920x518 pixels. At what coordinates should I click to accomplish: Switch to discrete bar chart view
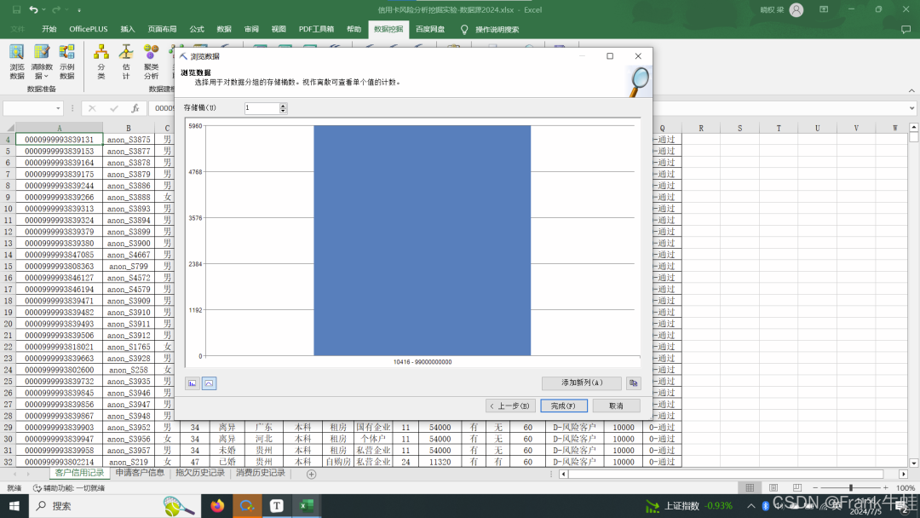click(x=193, y=383)
